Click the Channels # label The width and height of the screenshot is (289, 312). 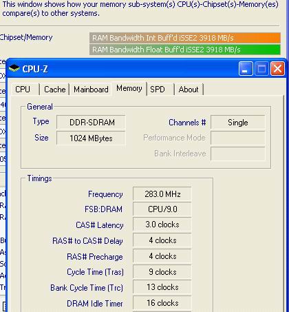click(187, 123)
